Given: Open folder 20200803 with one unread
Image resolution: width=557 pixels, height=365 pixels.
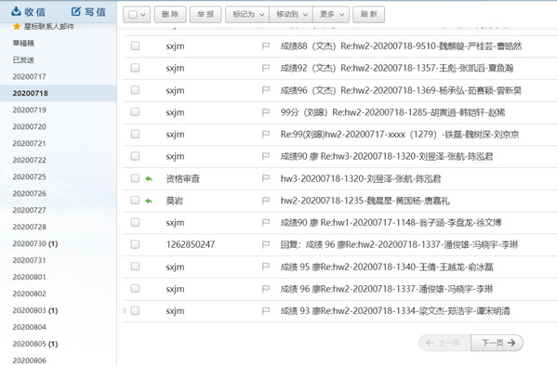Looking at the screenshot, I should (35, 310).
